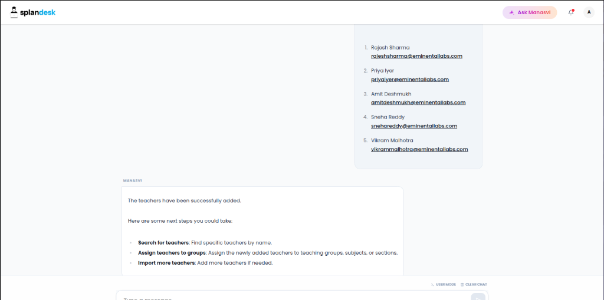The height and width of the screenshot is (300, 604).
Task: Open rajeshsharma@eminentailabs.com email link
Action: point(416,56)
